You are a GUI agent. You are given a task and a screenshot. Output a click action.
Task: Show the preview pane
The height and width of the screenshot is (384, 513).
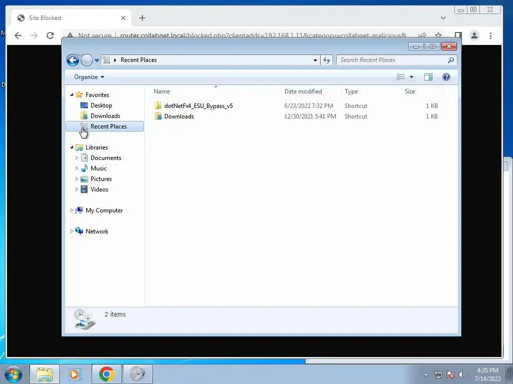click(x=428, y=77)
